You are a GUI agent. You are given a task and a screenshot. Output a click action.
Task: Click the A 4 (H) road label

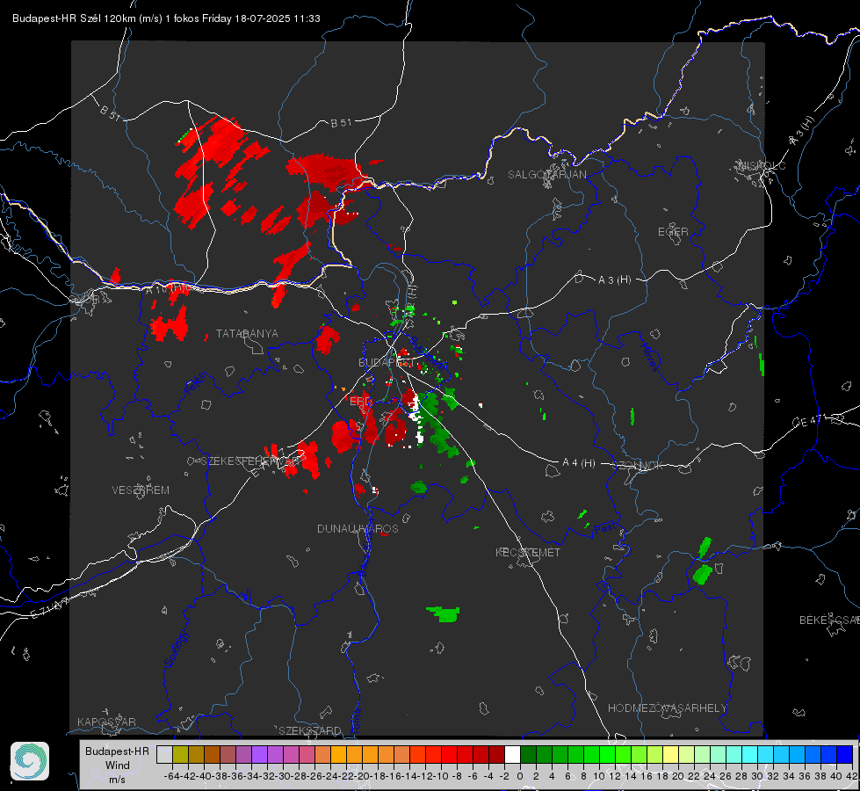click(x=579, y=463)
